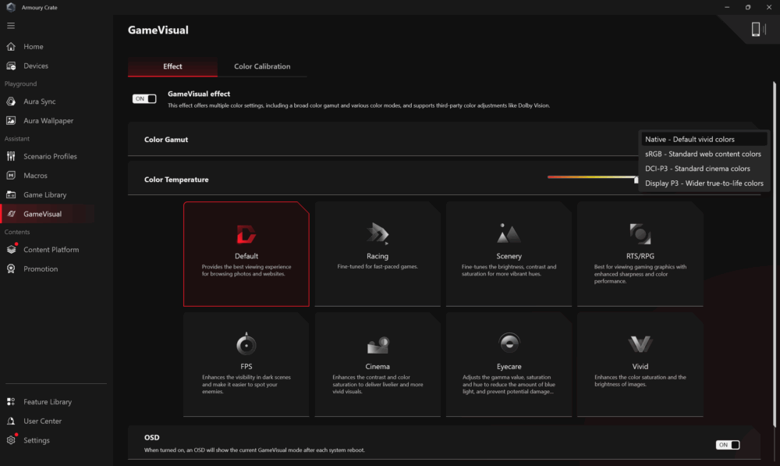Restore down the Armoury Crate window
The image size is (780, 466).
(748, 8)
